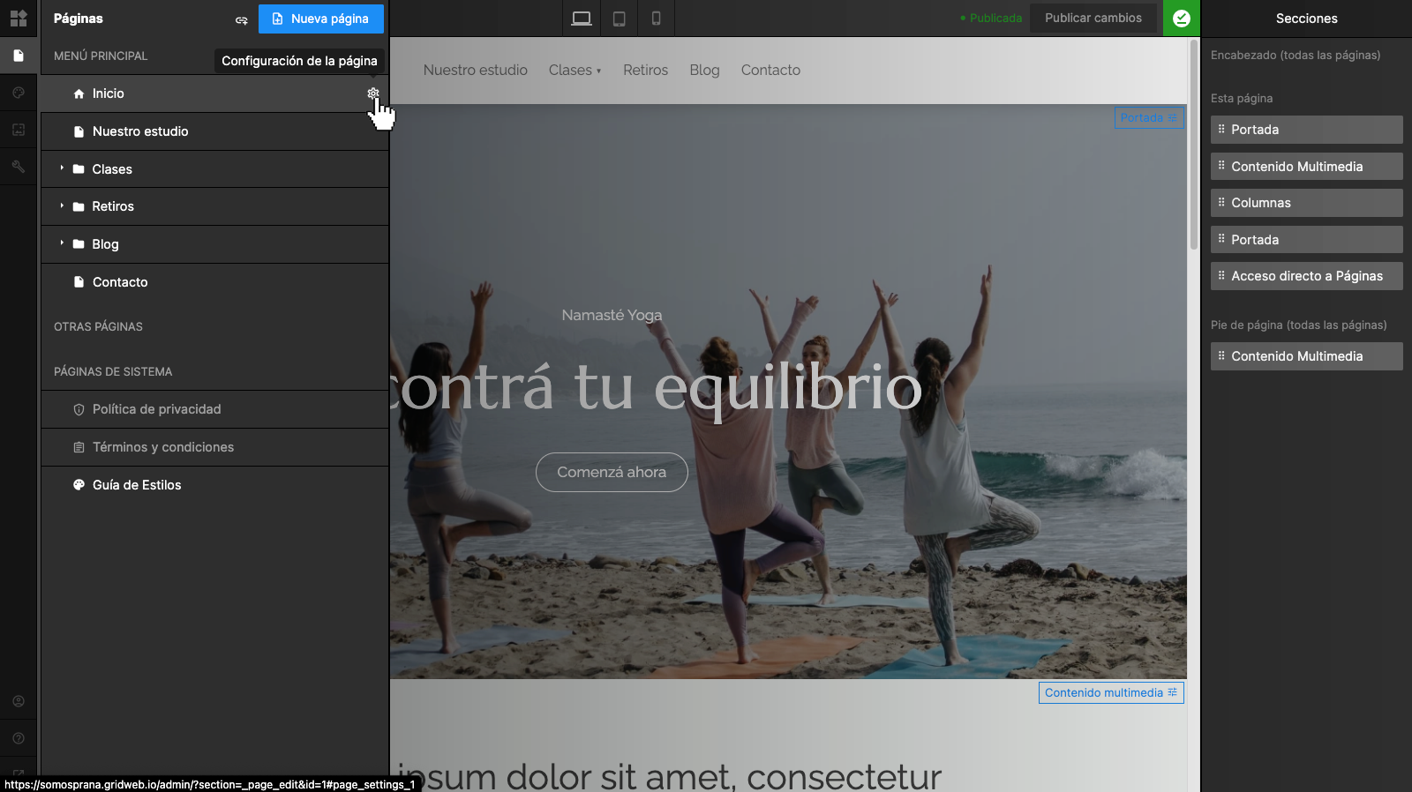
Task: Switch to tablet preview mode
Action: click(620, 19)
